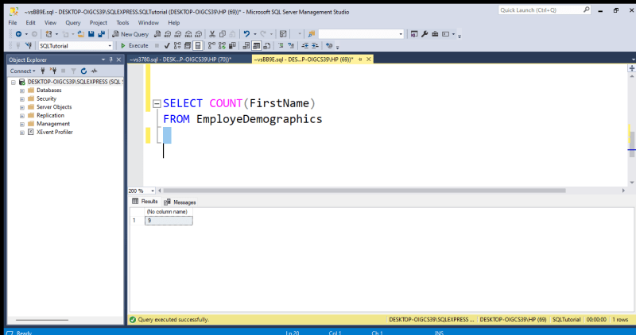The height and width of the screenshot is (335, 636).
Task: Click the Find in Files icon
Action: pyautogui.click(x=312, y=34)
